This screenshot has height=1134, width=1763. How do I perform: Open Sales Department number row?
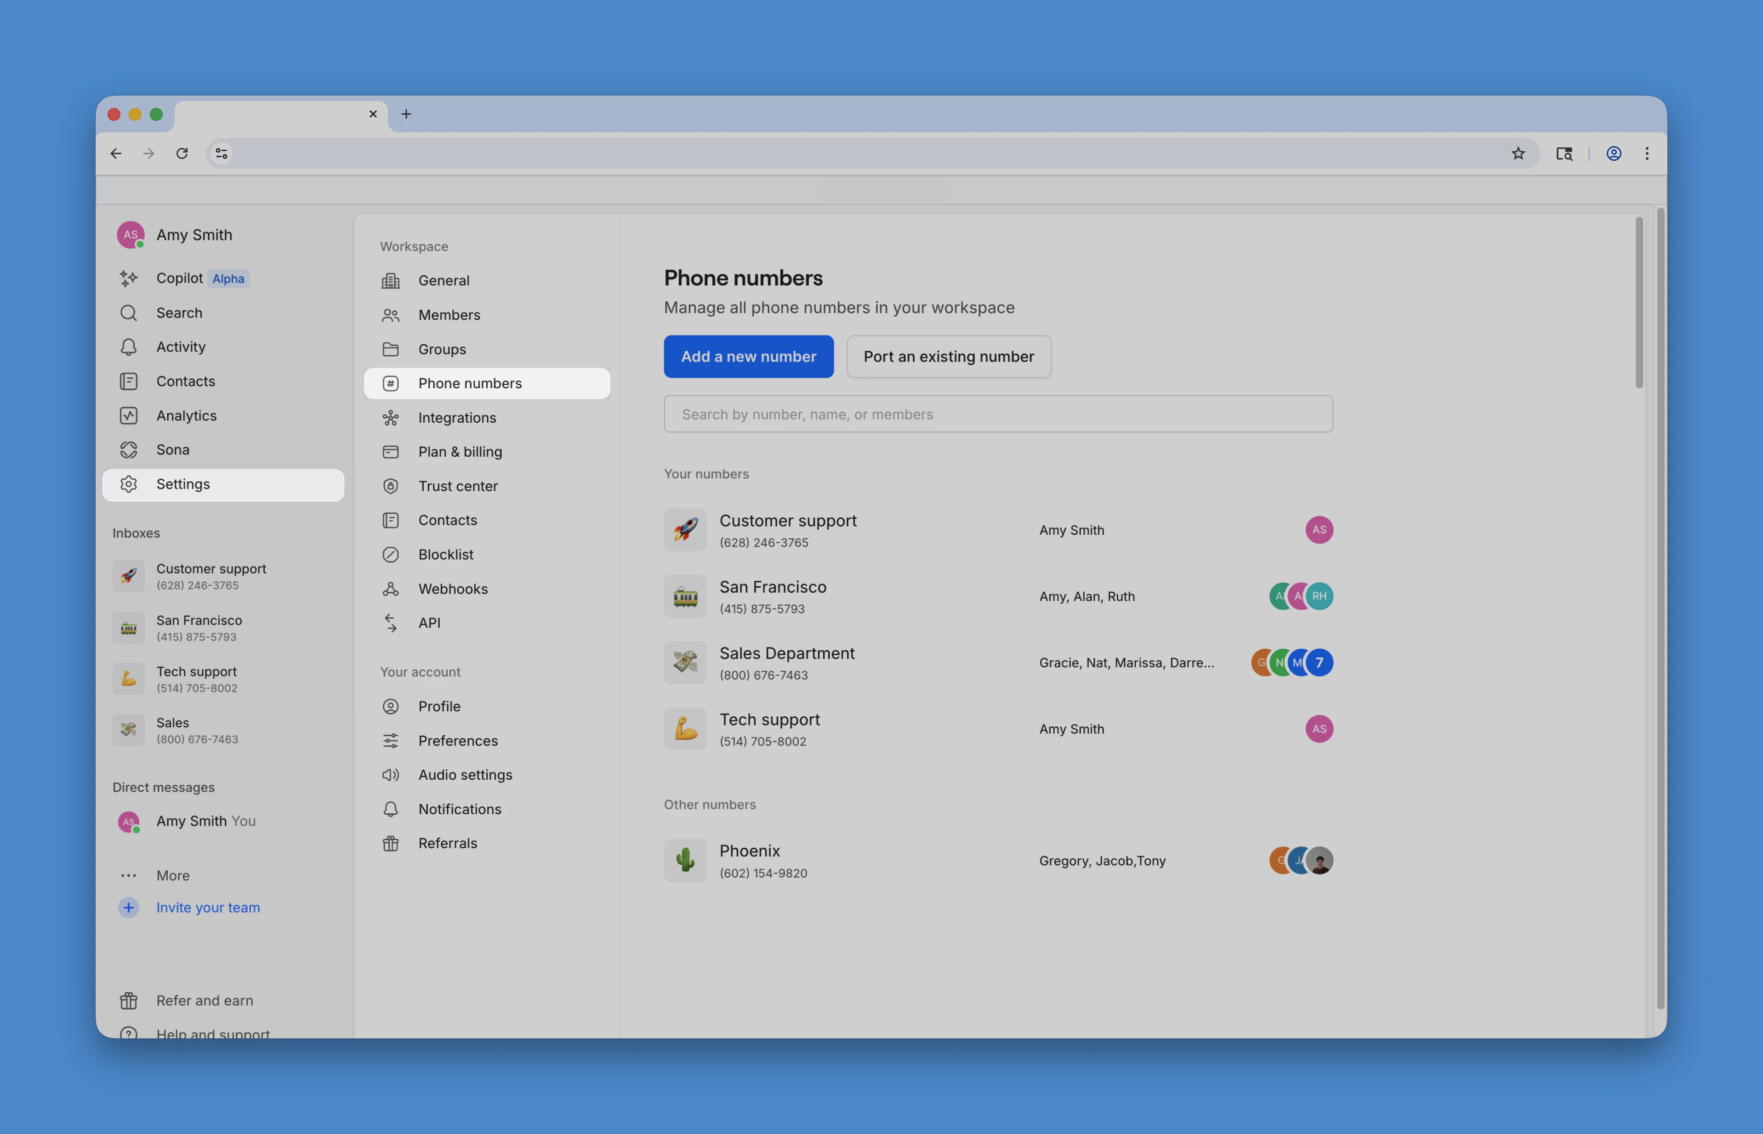coord(998,663)
